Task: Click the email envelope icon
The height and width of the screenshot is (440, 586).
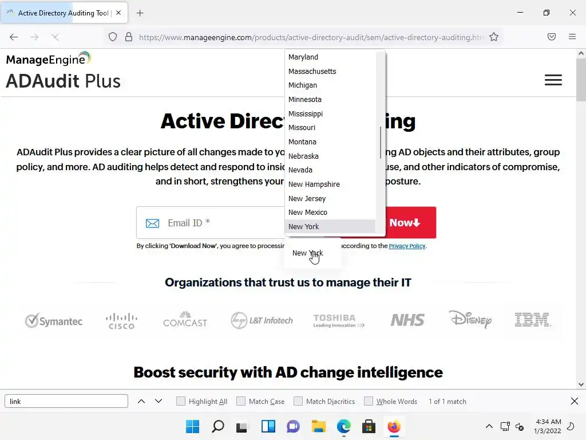Action: click(152, 223)
